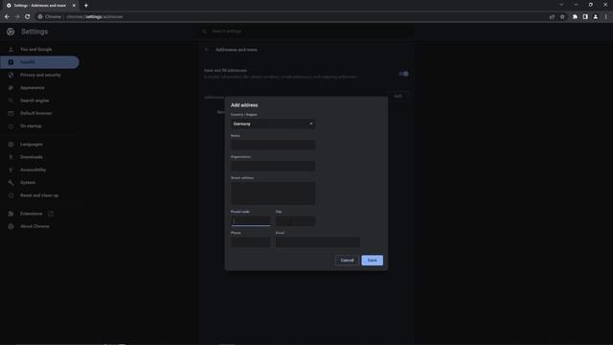Click the Languages globe icon
The width and height of the screenshot is (613, 345).
[x=11, y=145]
